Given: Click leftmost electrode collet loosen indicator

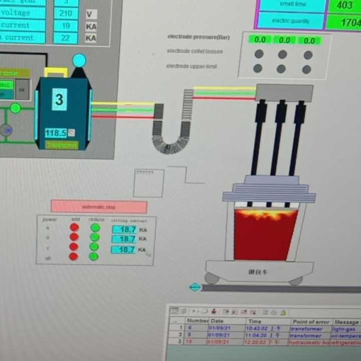Looking at the screenshot, I should [259, 54].
